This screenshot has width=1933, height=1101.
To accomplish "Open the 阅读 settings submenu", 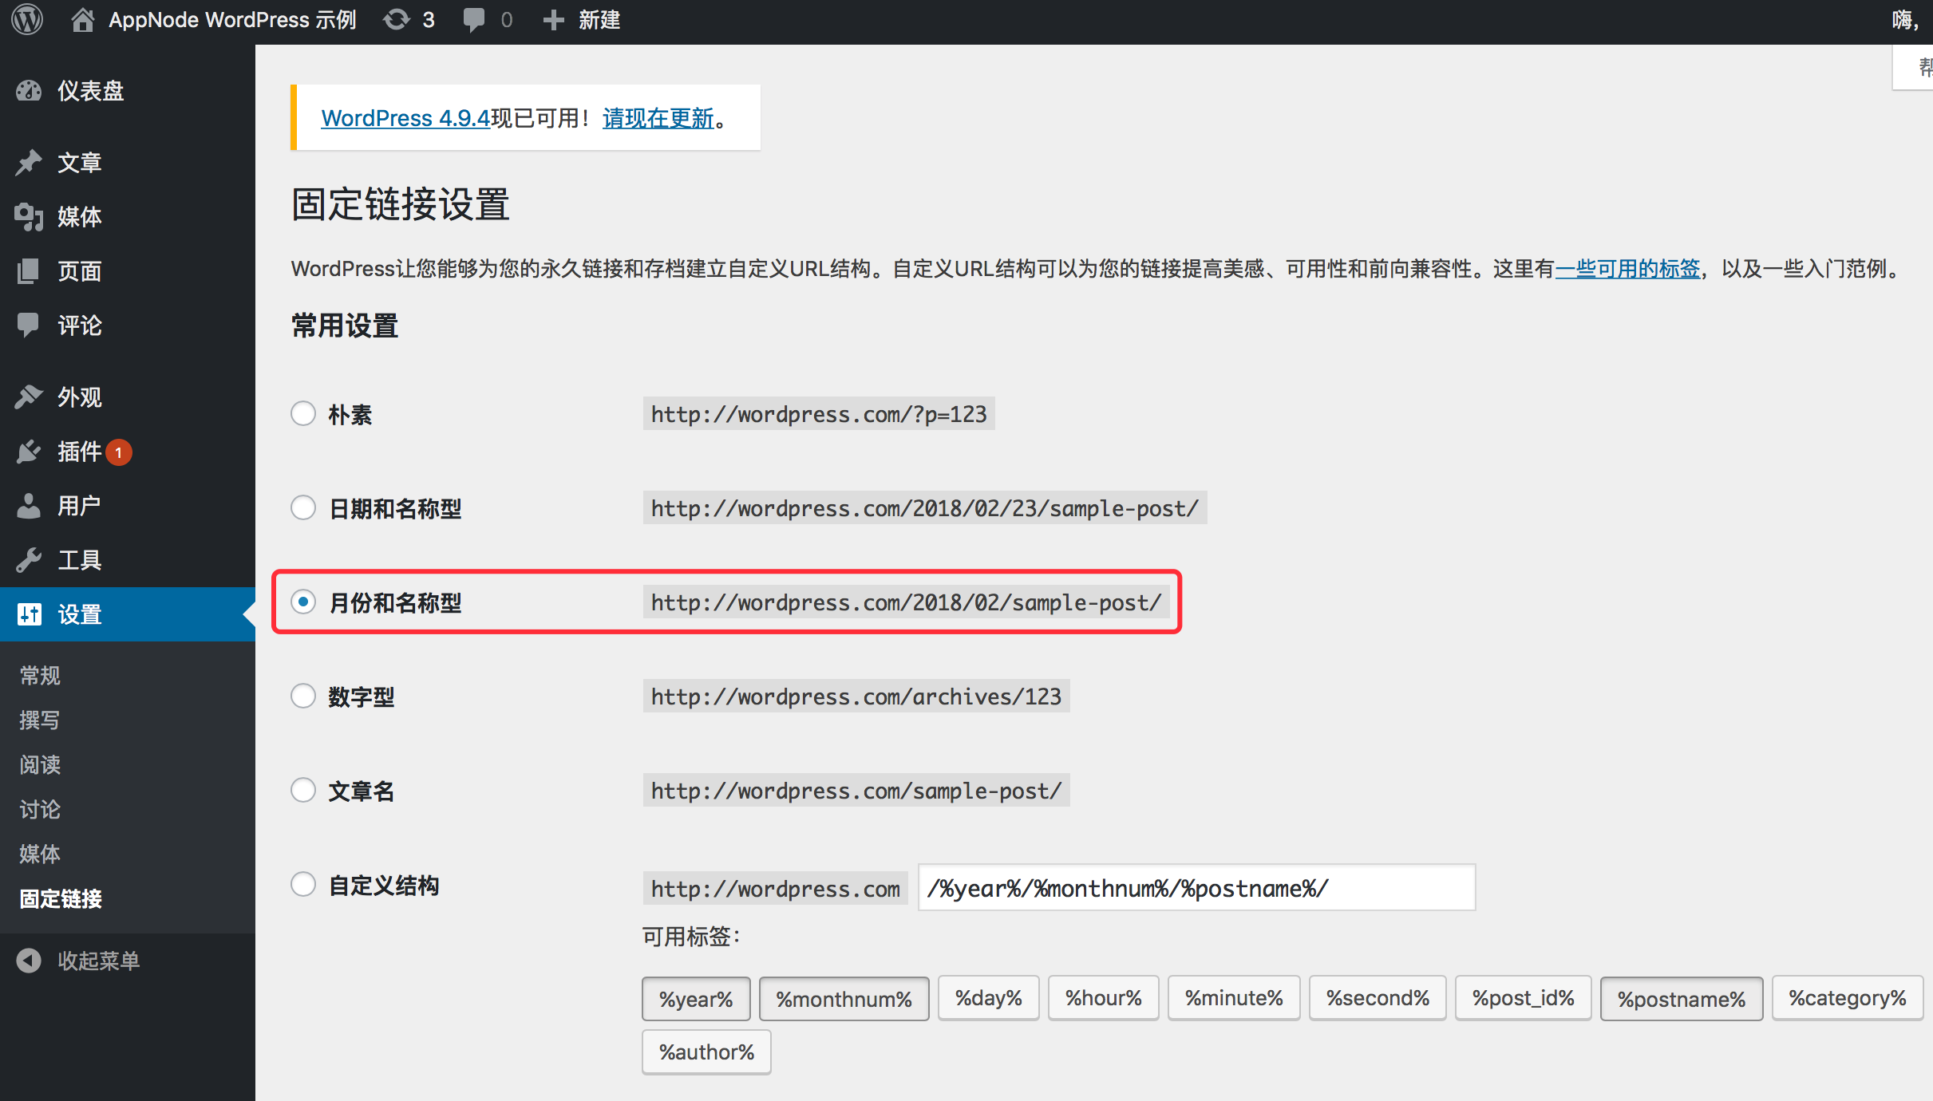I will pyautogui.click(x=40, y=765).
